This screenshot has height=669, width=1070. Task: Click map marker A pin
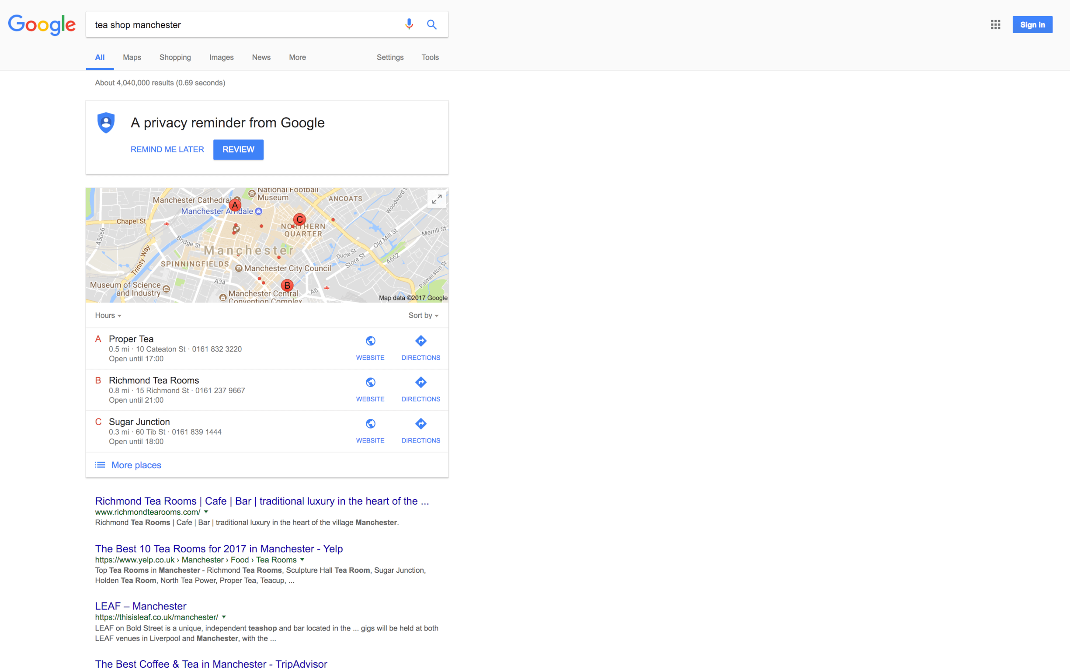click(x=235, y=206)
